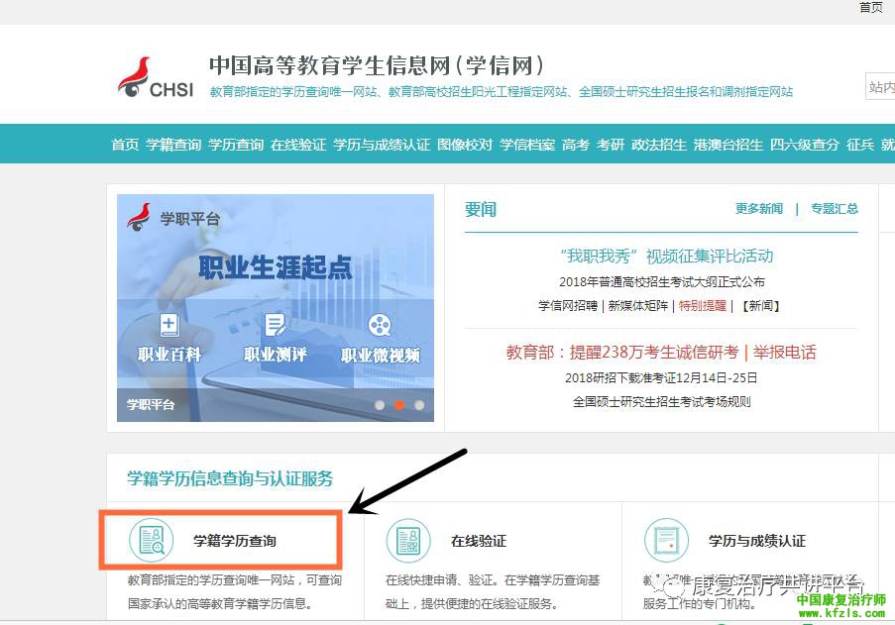Click the 学籍学历查询 service icon
Screen dimensions: 895x625
click(152, 540)
